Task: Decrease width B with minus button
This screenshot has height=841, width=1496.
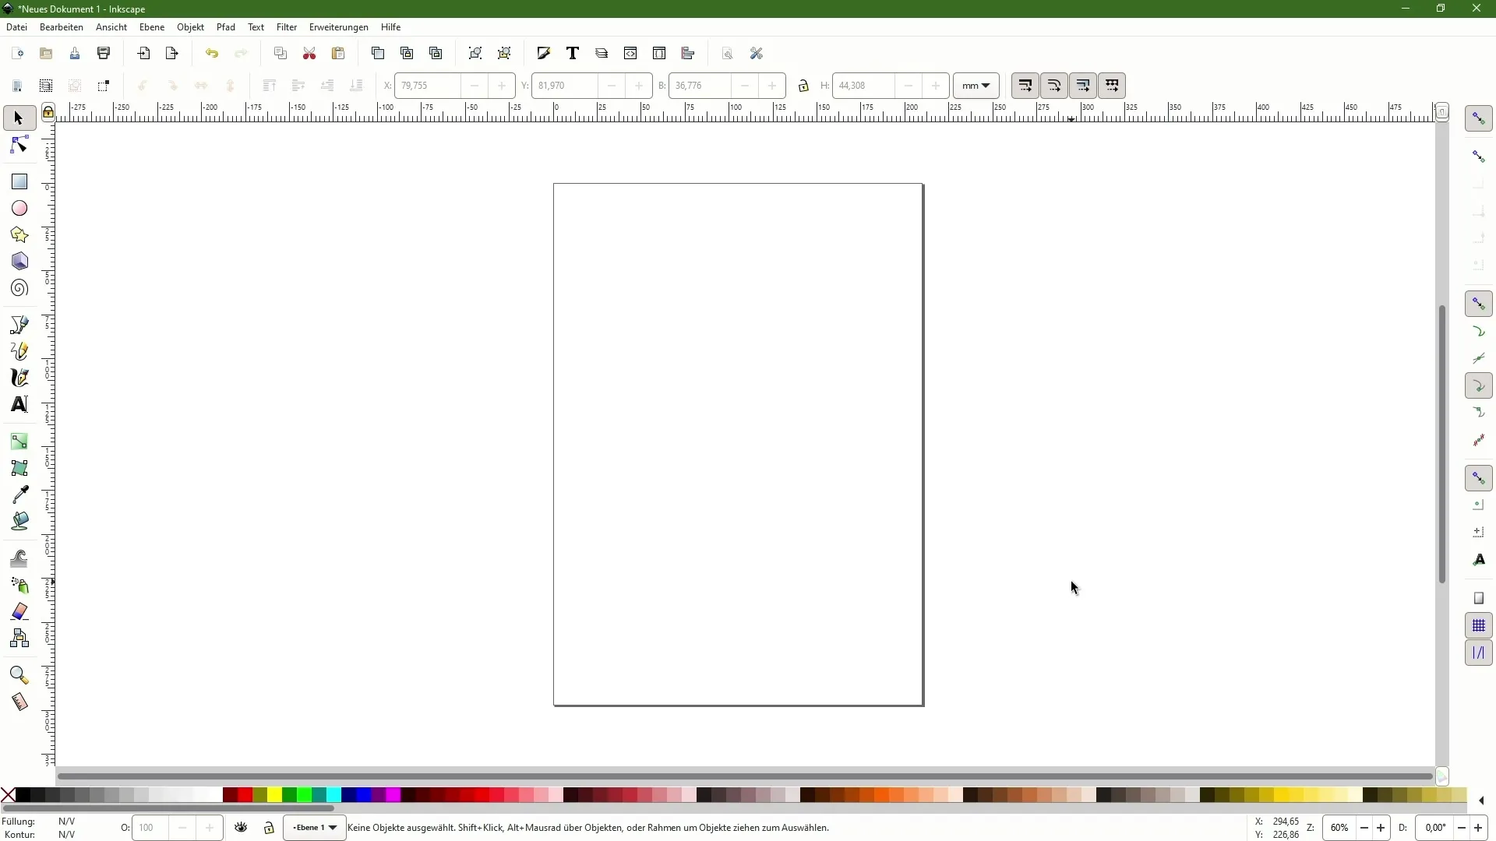Action: pyautogui.click(x=745, y=86)
